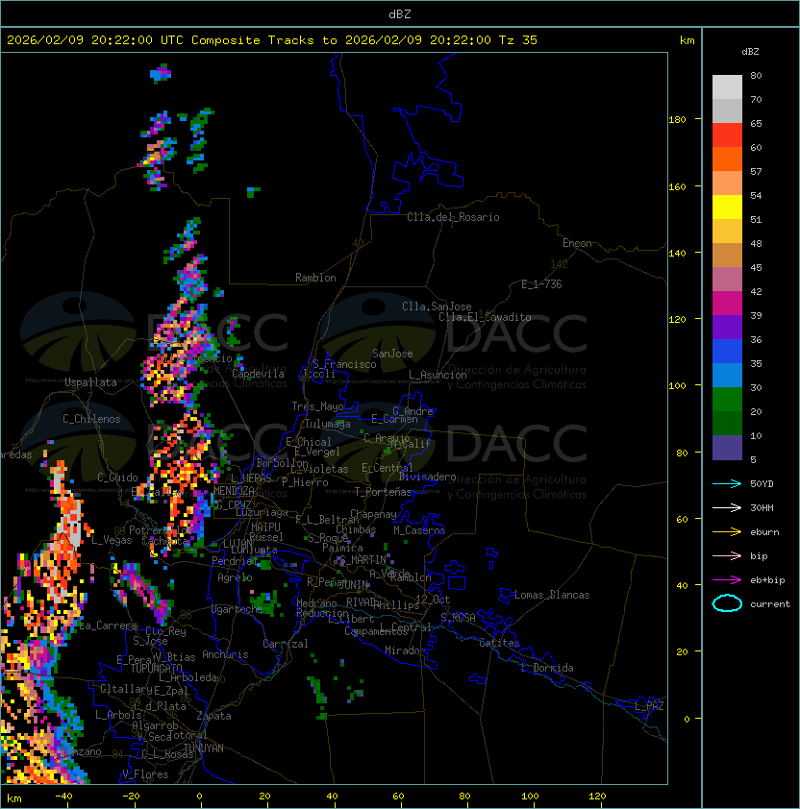Click the cyan 'current' ellipse symbol
Image resolution: width=800 pixels, height=809 pixels.
click(727, 603)
